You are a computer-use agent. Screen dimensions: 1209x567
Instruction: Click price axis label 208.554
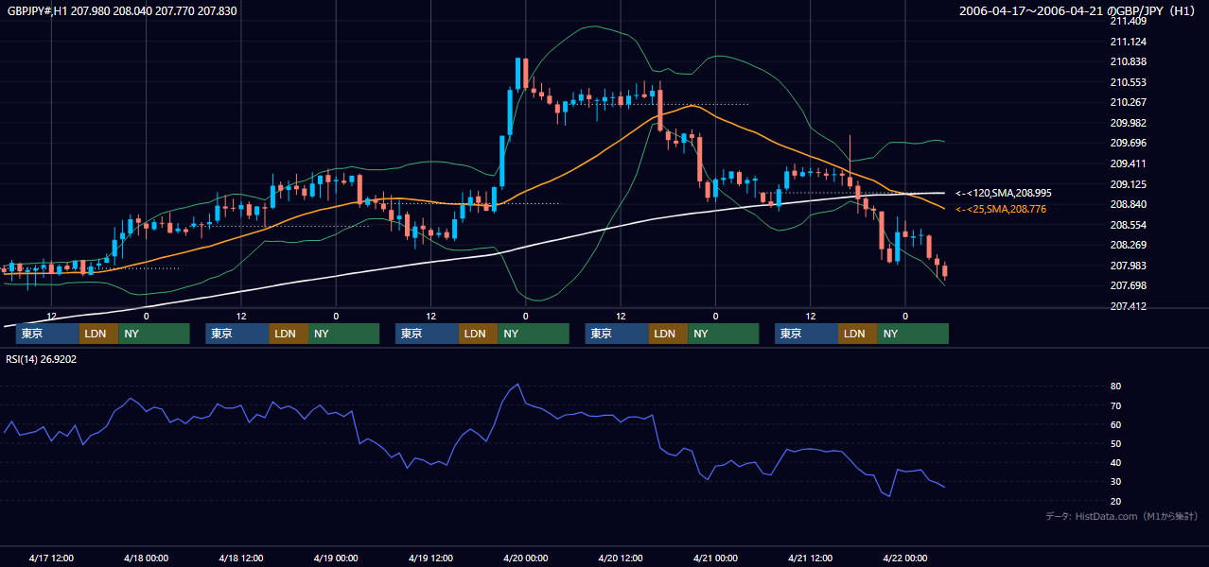tap(1129, 225)
